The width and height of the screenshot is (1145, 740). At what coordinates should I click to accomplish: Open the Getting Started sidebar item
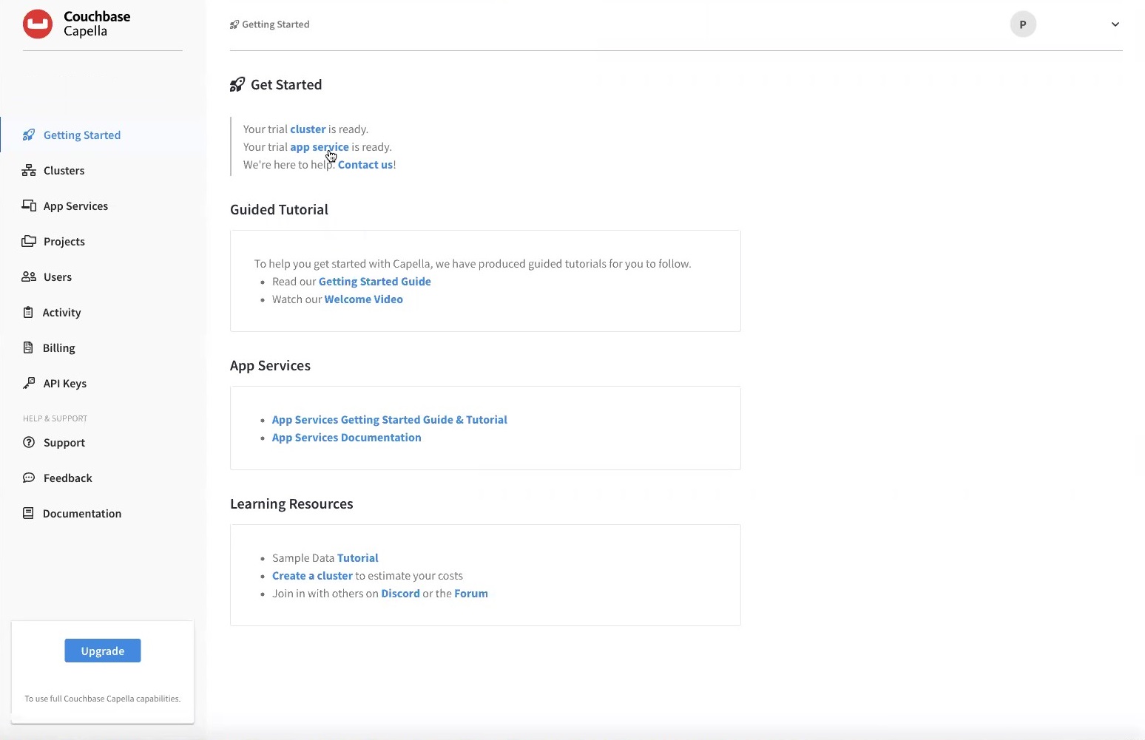click(x=81, y=135)
